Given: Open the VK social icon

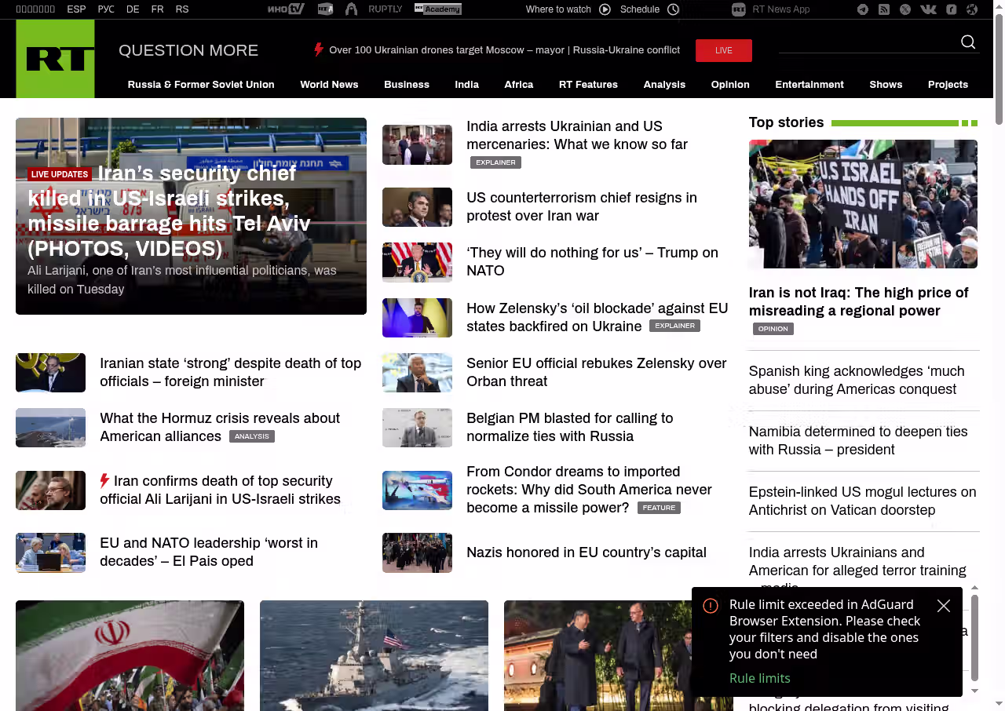Looking at the screenshot, I should [928, 9].
